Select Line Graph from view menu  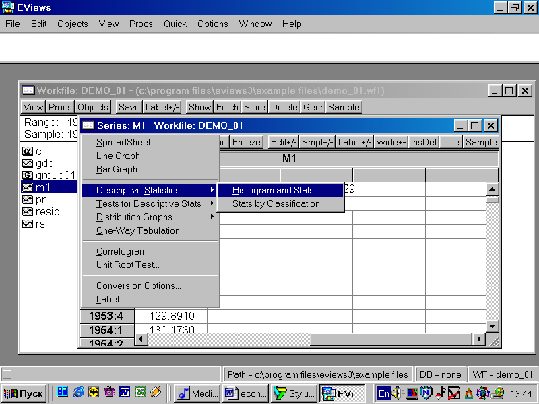tap(150, 156)
